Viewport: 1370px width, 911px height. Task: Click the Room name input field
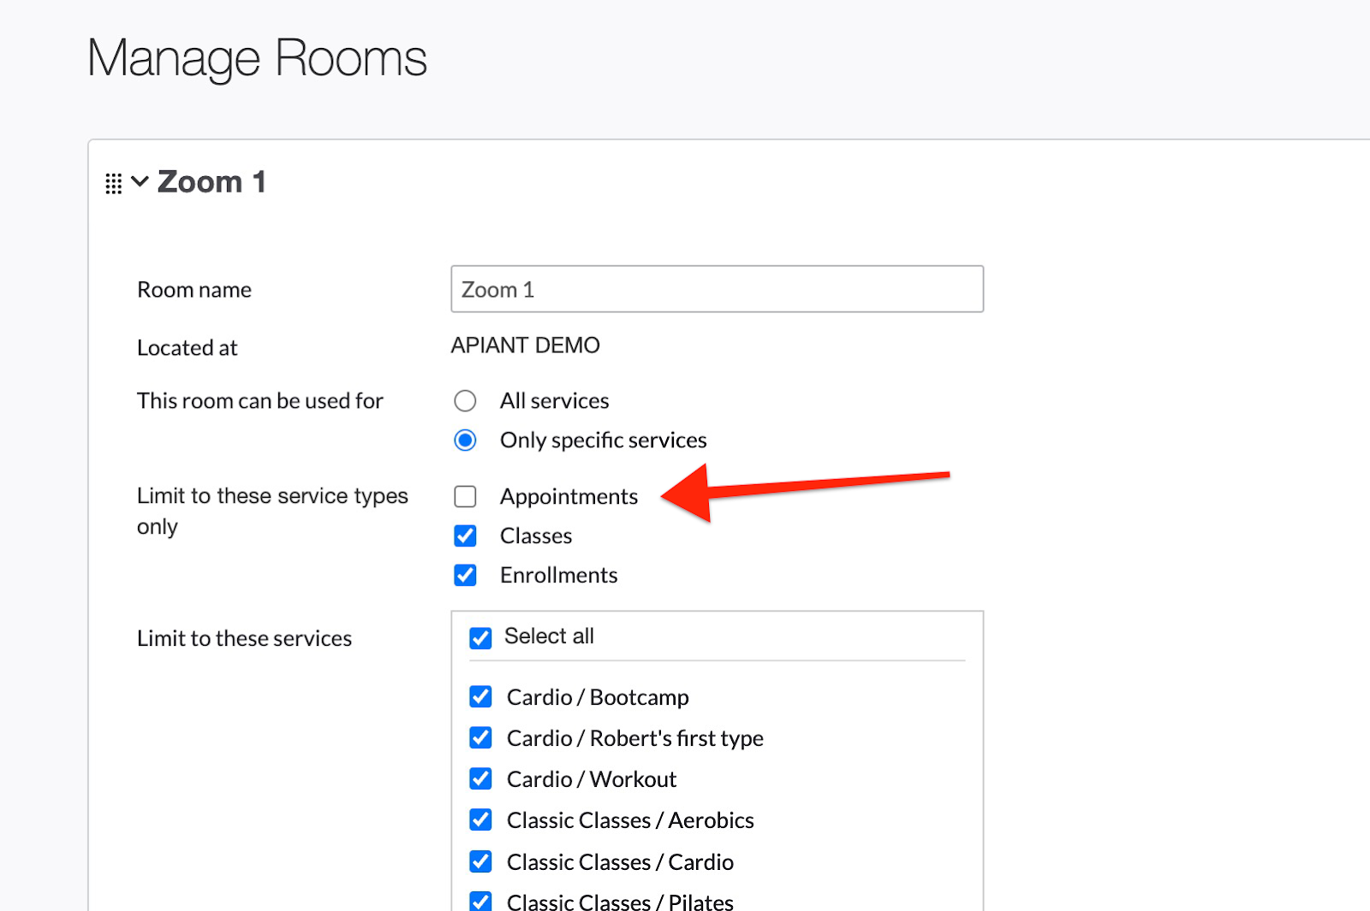click(x=716, y=289)
